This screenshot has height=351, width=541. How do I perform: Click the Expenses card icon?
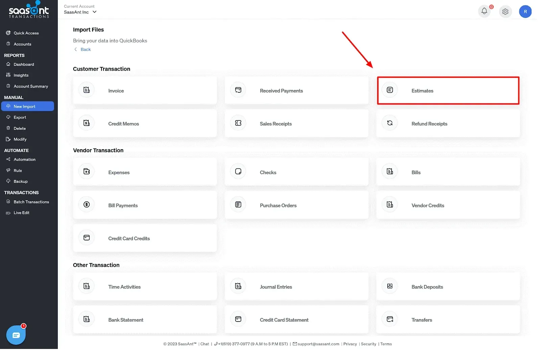pos(87,171)
